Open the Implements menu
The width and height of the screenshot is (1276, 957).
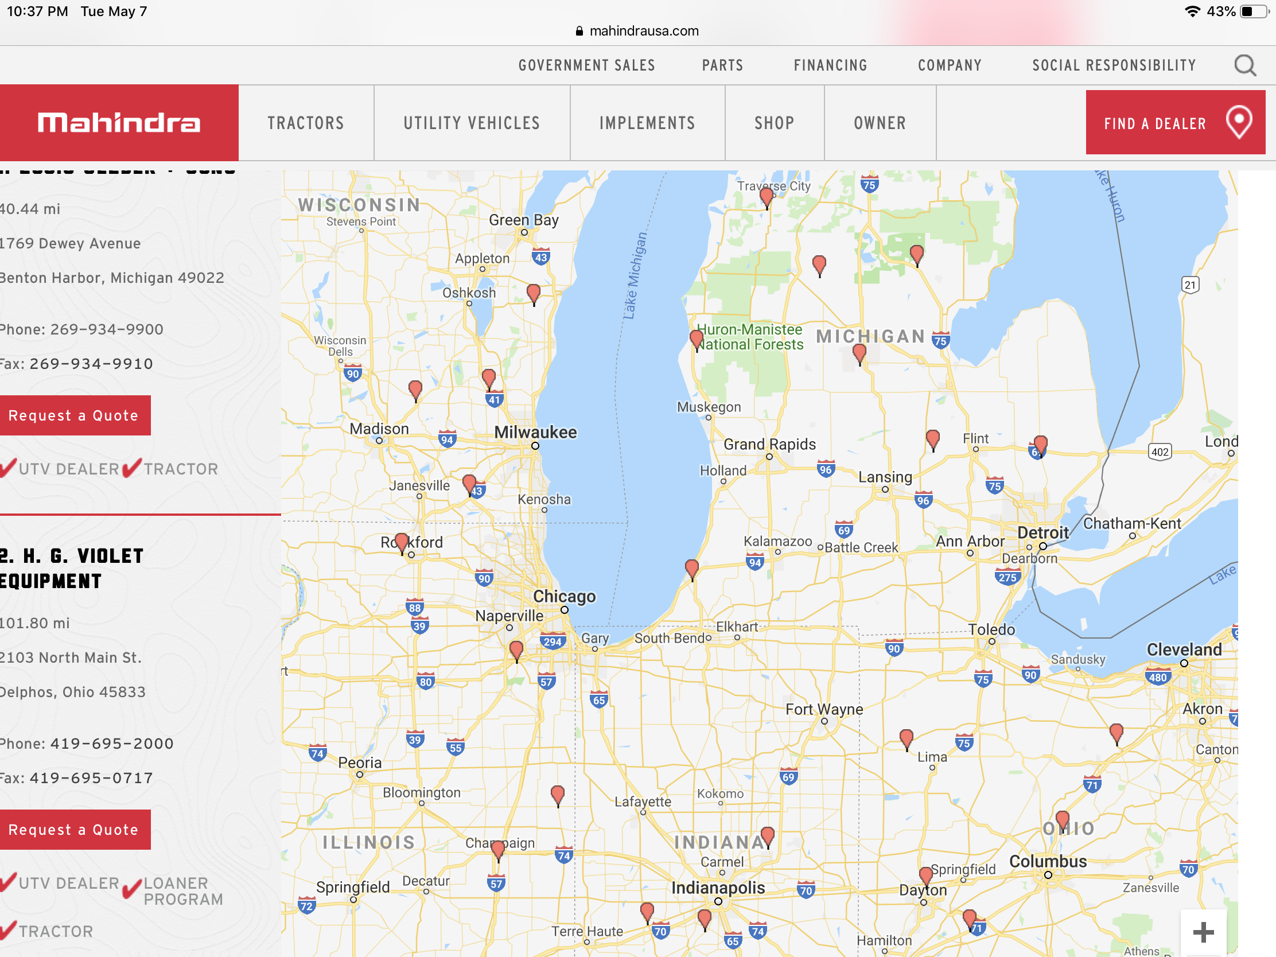pos(647,123)
